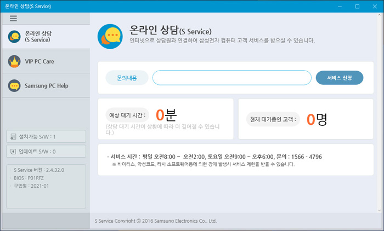Open the hamburger menu icon
Screen dimensions: 384x231
coord(13,18)
